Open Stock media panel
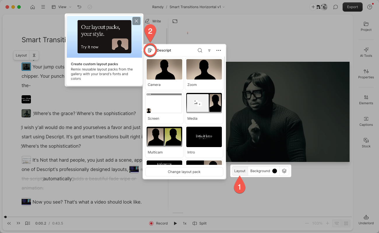Viewport: 379px width, 233px height. [x=366, y=143]
